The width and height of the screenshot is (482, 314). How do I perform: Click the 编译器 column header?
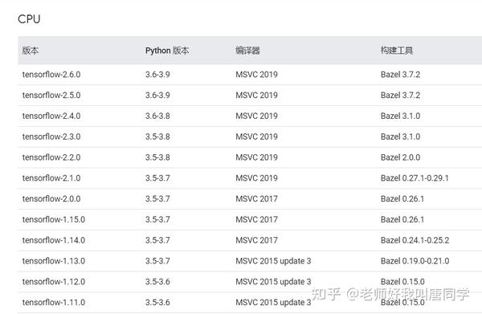point(247,51)
